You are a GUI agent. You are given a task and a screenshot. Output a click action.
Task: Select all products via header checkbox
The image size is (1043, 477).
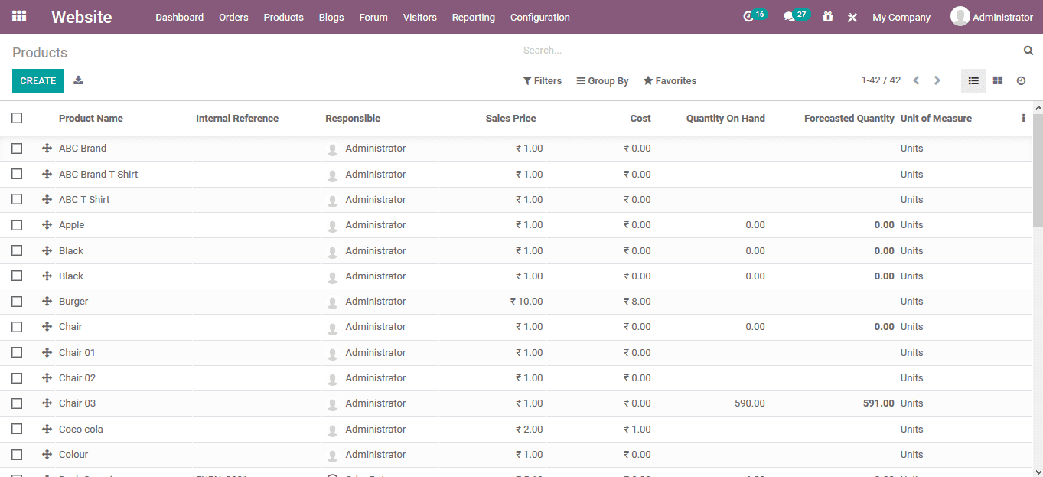17,117
